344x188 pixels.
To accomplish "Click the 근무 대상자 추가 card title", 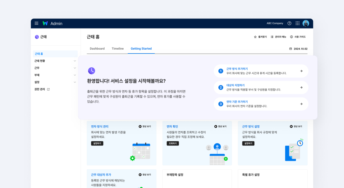I will (101, 175).
